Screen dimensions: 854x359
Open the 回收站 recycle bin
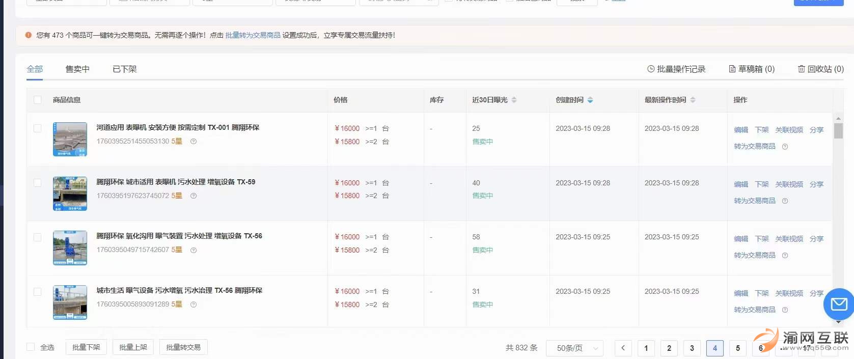[820, 69]
